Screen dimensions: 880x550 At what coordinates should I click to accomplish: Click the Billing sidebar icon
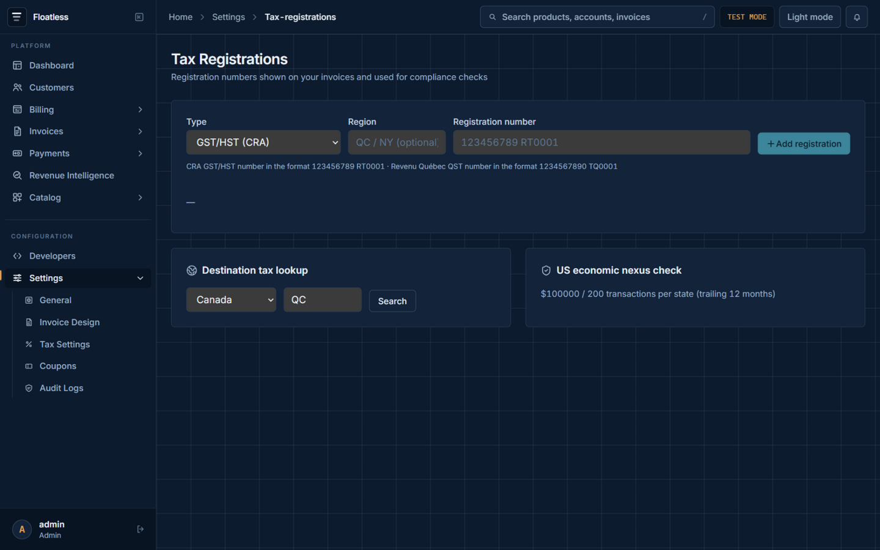click(x=17, y=109)
